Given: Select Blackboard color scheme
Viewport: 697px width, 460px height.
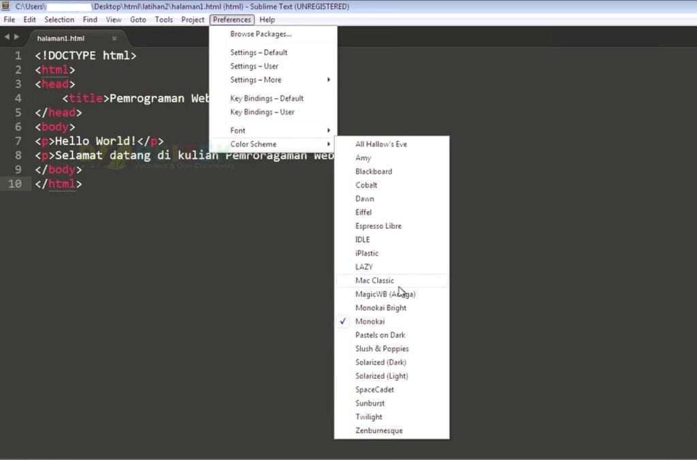Looking at the screenshot, I should click(391, 171).
